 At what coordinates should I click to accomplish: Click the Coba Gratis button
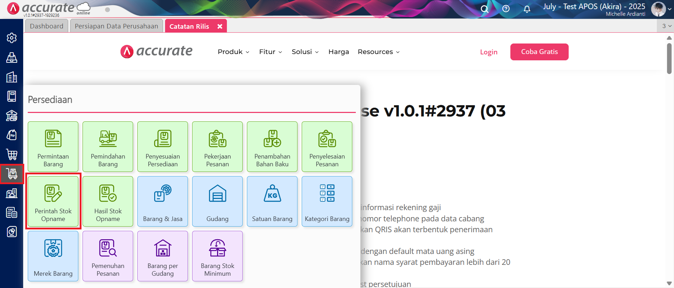(539, 52)
